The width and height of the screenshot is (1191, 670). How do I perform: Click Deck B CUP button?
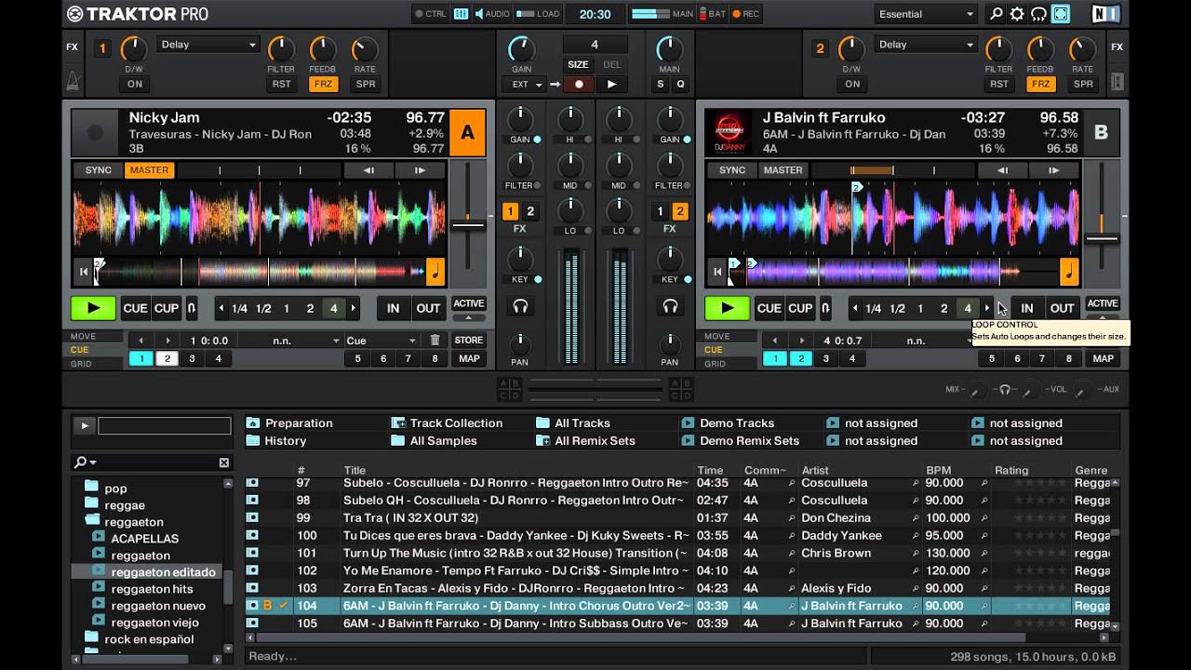point(800,308)
